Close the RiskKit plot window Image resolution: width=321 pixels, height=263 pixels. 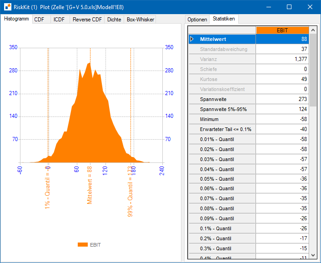pos(310,7)
